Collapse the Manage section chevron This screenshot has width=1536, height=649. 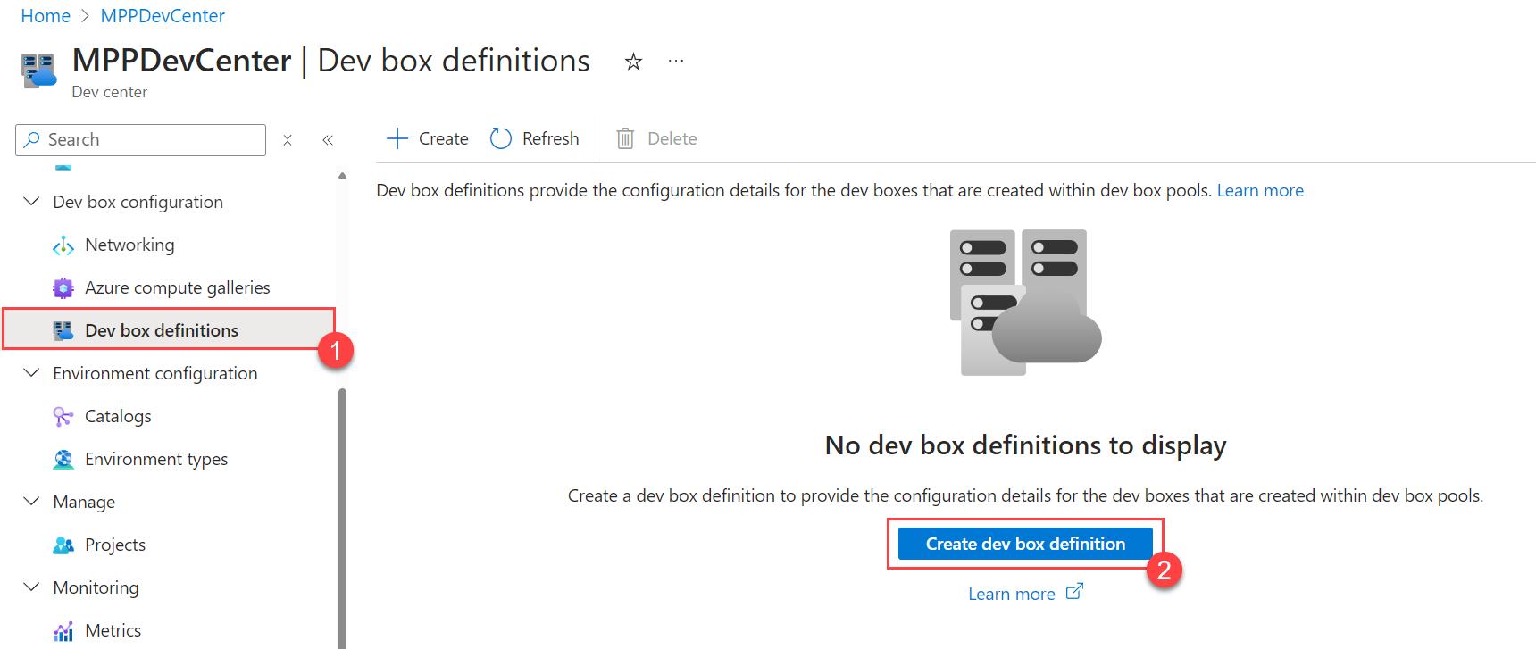coord(31,502)
